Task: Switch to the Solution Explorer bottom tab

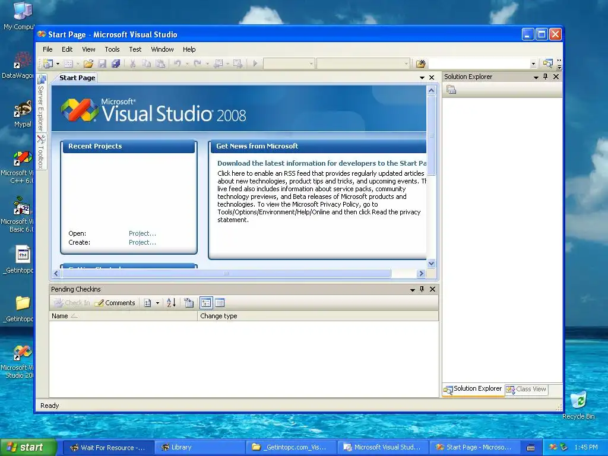Action: pos(473,389)
